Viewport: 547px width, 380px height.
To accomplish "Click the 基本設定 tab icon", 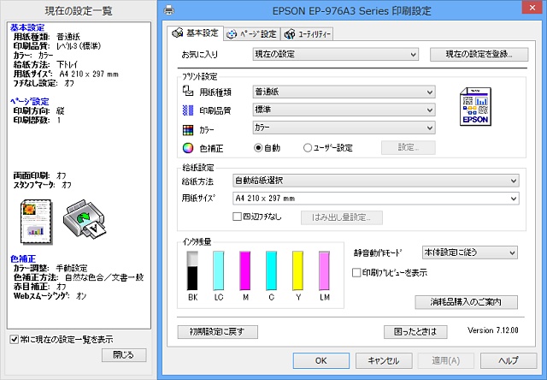I will coord(177,33).
